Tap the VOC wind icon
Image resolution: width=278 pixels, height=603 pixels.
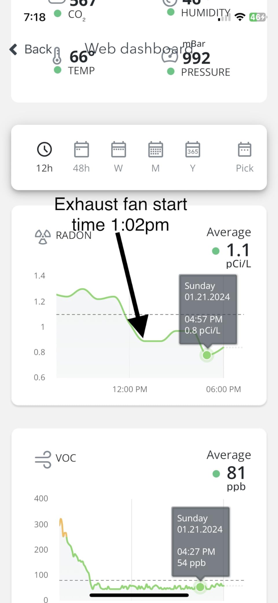(43, 459)
